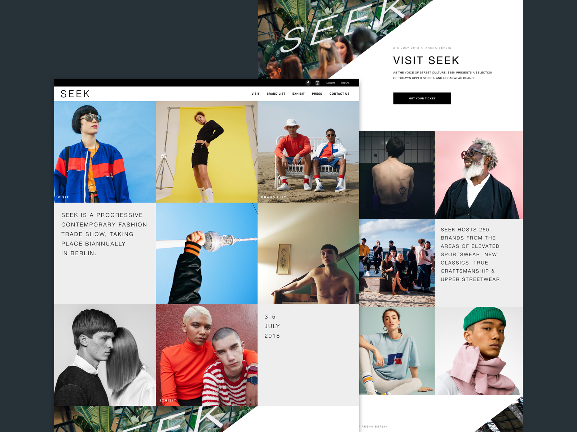Screen dimensions: 577x432
Task: Open the VISIT menu item
Action: [255, 94]
